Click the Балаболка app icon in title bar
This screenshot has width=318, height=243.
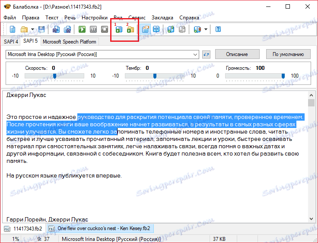(7, 6)
